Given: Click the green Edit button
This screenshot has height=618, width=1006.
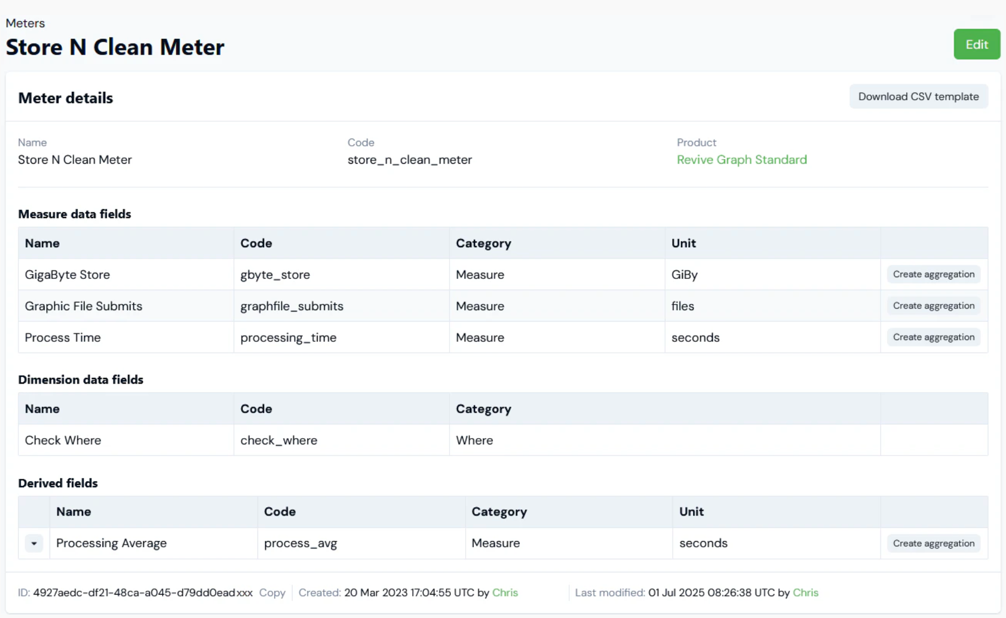Looking at the screenshot, I should pos(976,45).
